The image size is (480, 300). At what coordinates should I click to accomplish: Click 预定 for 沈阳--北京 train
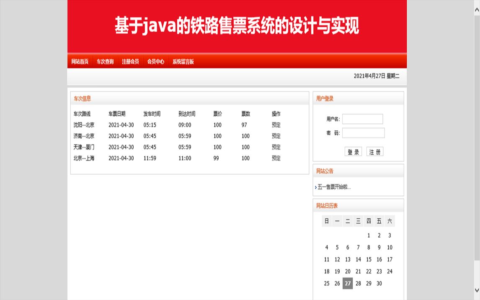(276, 124)
